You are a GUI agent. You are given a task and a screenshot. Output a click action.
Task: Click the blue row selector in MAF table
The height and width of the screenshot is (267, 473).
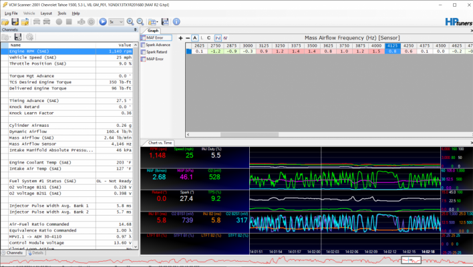click(188, 51)
